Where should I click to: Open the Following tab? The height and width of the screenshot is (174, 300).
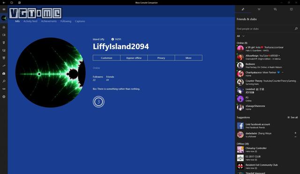[x=66, y=21]
